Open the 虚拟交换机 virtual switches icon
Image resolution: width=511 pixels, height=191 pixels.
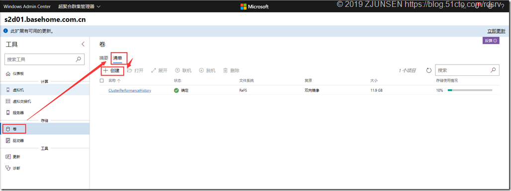[x=8, y=101]
